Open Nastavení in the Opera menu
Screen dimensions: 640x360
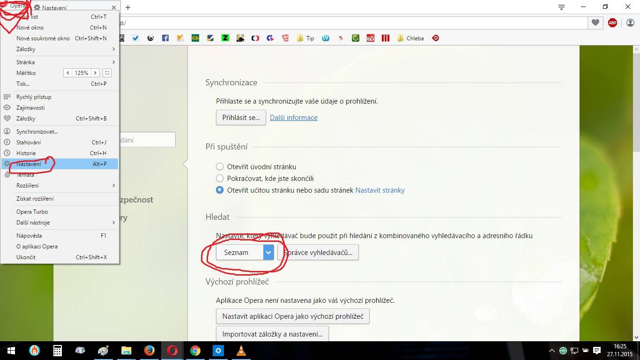pyautogui.click(x=60, y=164)
